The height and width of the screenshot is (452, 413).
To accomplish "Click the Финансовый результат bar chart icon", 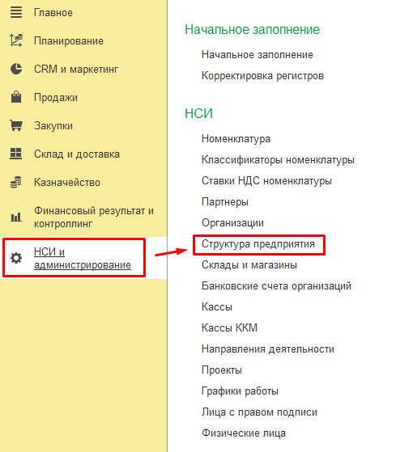I will [16, 217].
